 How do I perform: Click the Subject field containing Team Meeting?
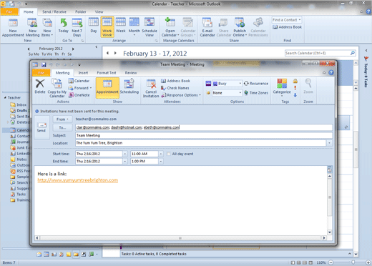point(204,135)
